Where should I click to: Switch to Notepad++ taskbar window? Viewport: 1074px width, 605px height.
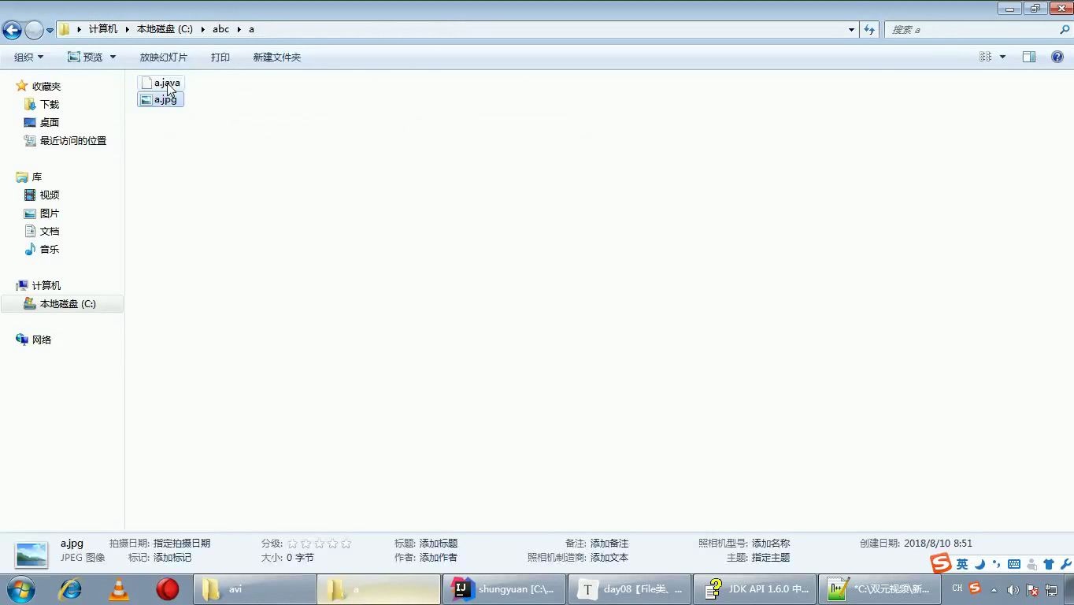coord(880,589)
